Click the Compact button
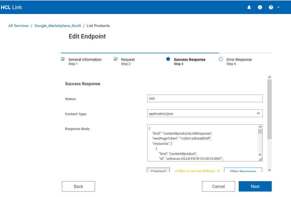Screen dimensions: 291x197 pos(158,170)
